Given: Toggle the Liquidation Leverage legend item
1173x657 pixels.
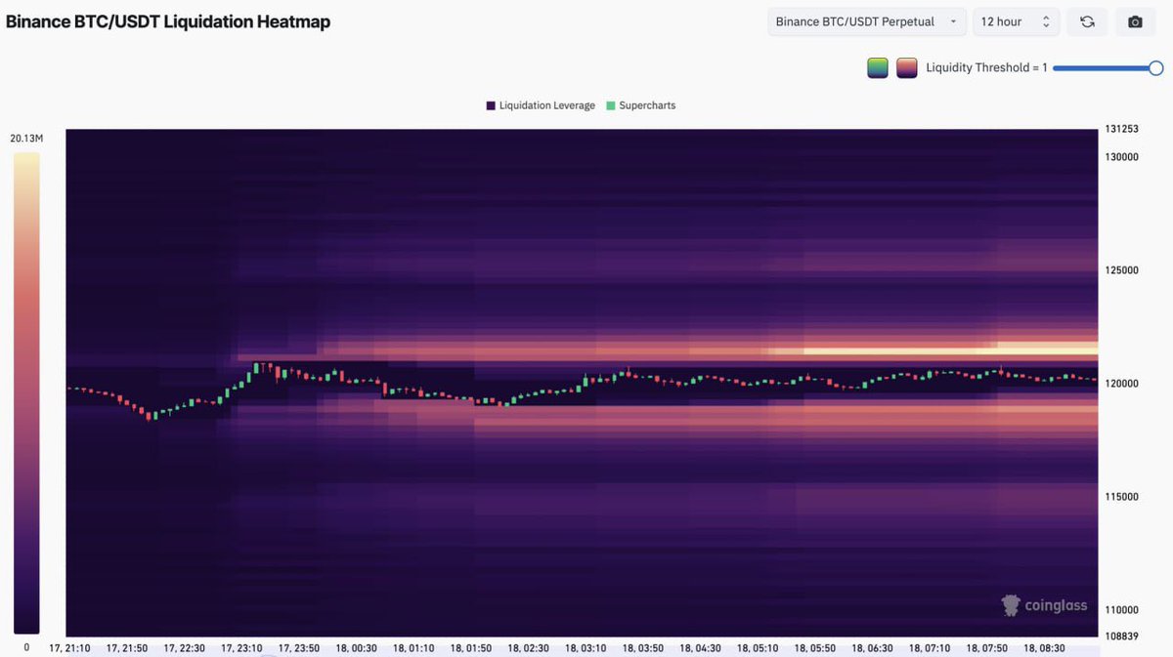Looking at the screenshot, I should coord(541,105).
